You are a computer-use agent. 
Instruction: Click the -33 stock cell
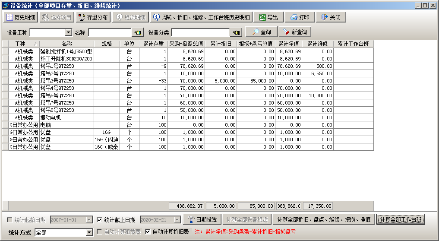click(x=153, y=81)
